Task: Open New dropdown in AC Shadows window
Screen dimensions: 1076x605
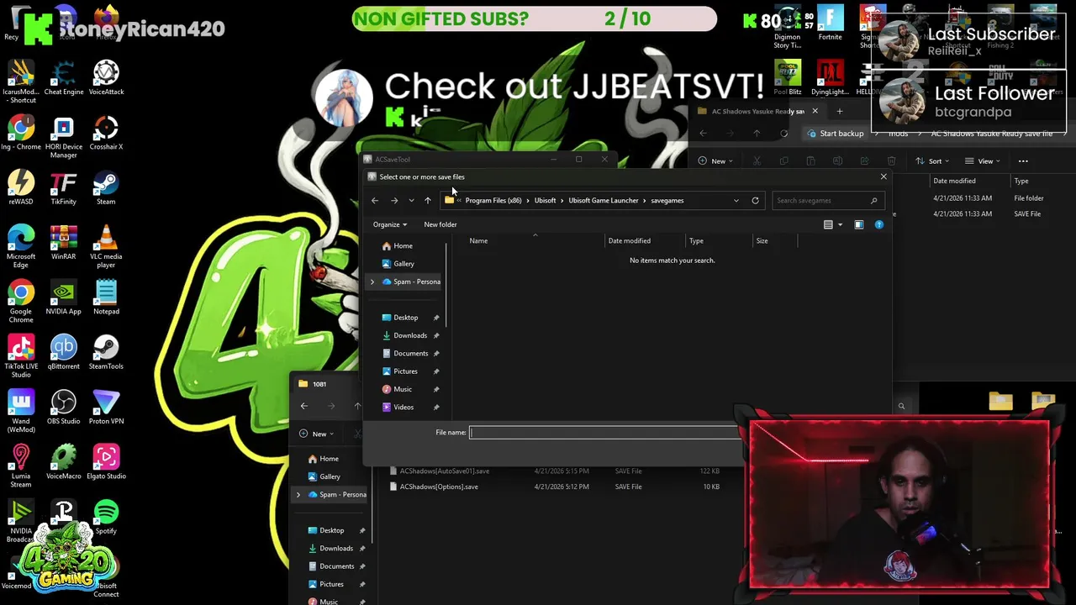Action: point(717,161)
